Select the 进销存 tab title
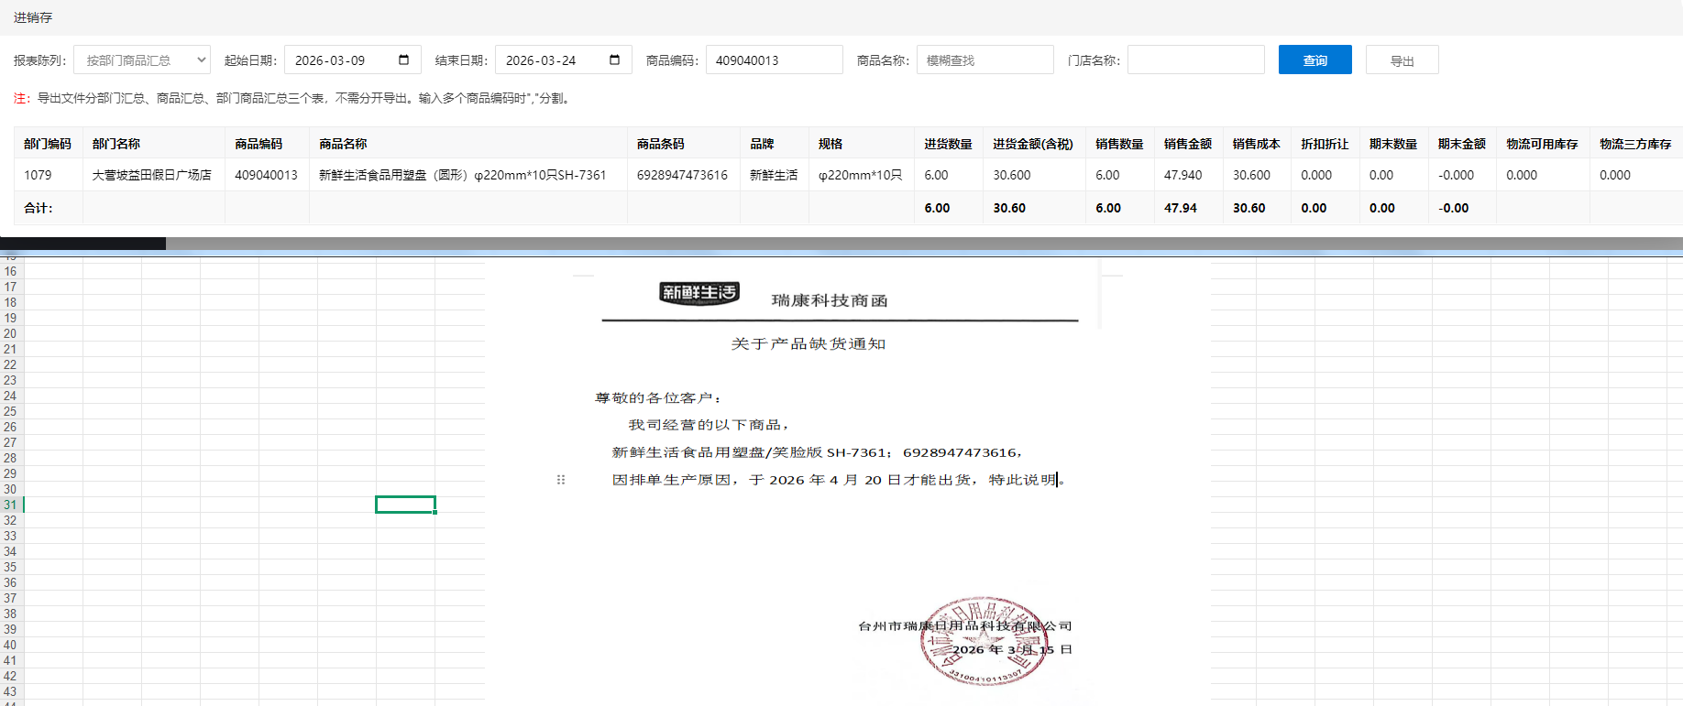Screen dimensions: 1683x706 pyautogui.click(x=33, y=17)
